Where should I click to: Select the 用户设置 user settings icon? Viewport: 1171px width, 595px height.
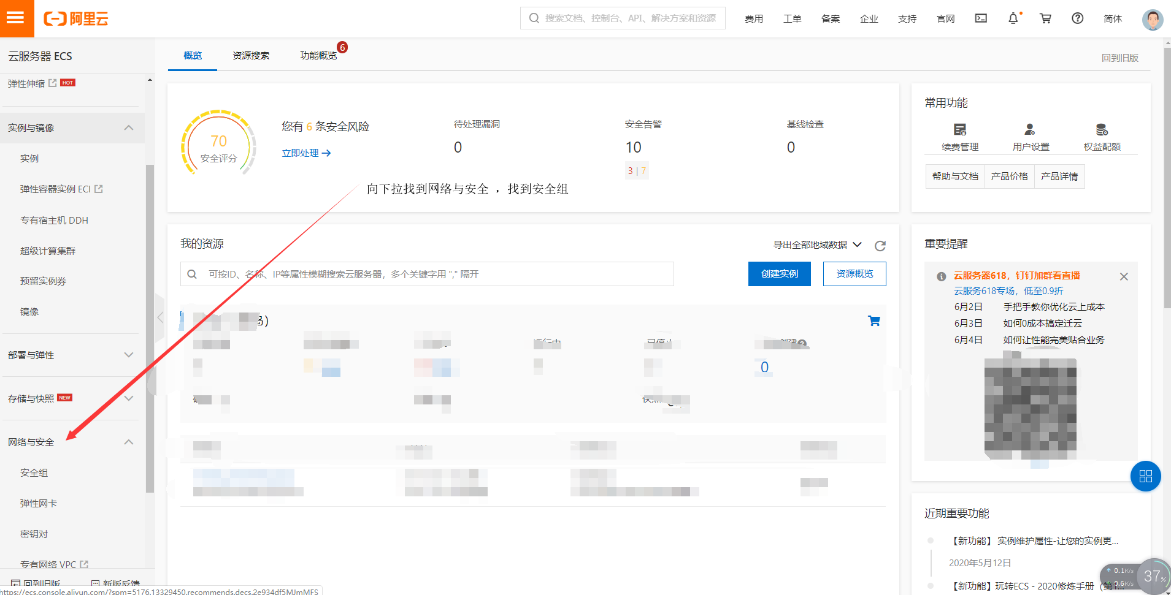pos(1030,135)
